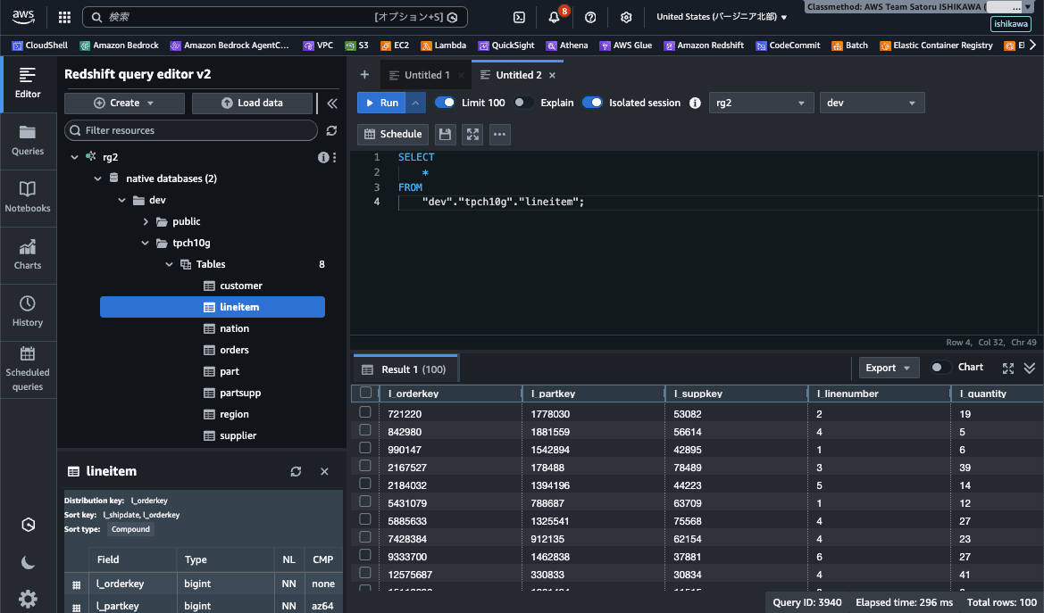Image resolution: width=1044 pixels, height=613 pixels.
Task: Open the dev database dropdown
Action: [873, 103]
